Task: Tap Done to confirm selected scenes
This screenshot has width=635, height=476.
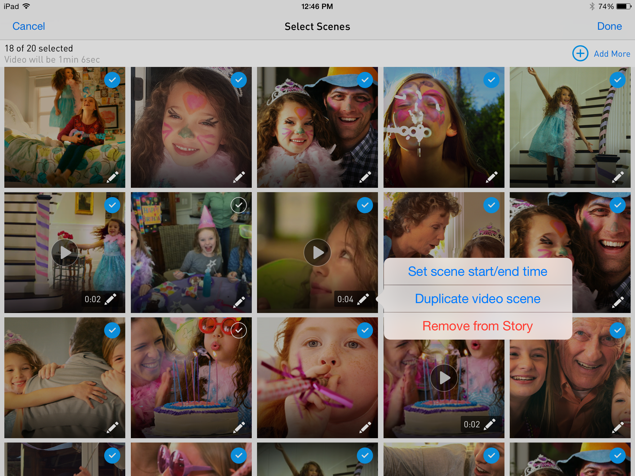Action: click(609, 26)
